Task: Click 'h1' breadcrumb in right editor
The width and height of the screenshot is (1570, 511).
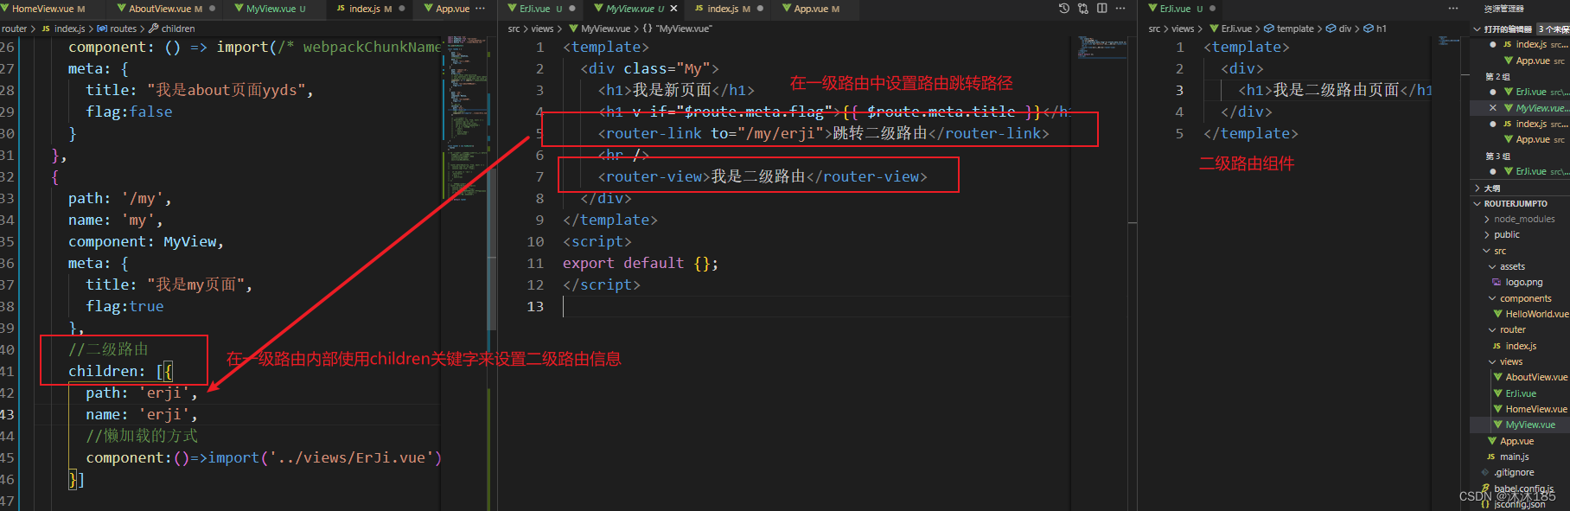Action: [x=1375, y=29]
